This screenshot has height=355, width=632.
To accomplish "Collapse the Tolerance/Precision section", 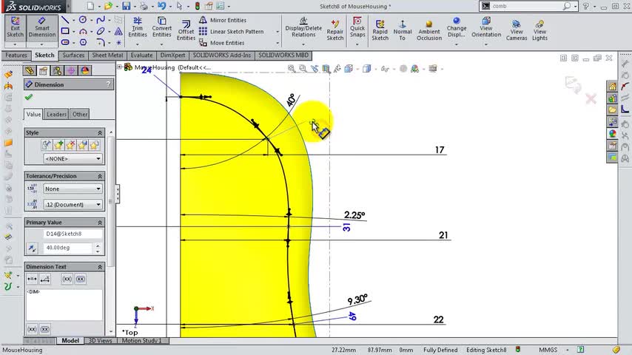I will point(100,176).
